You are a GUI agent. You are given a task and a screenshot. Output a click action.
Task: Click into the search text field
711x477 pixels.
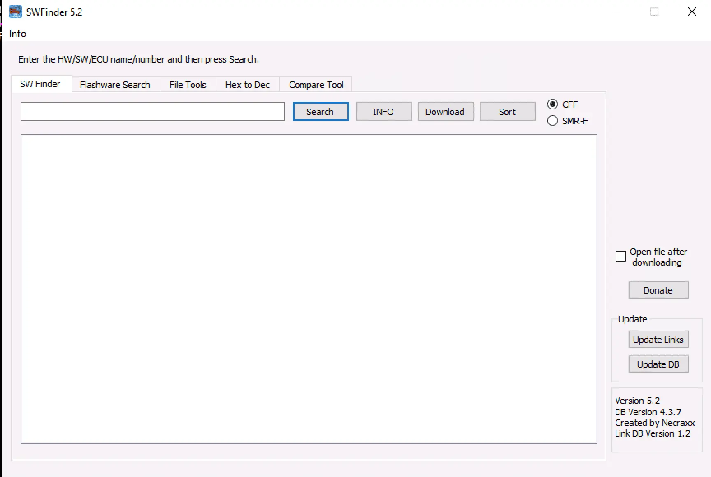click(152, 112)
